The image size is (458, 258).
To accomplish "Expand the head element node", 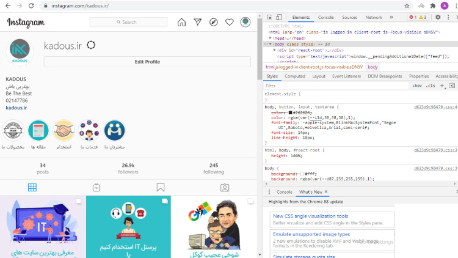I will [271, 38].
